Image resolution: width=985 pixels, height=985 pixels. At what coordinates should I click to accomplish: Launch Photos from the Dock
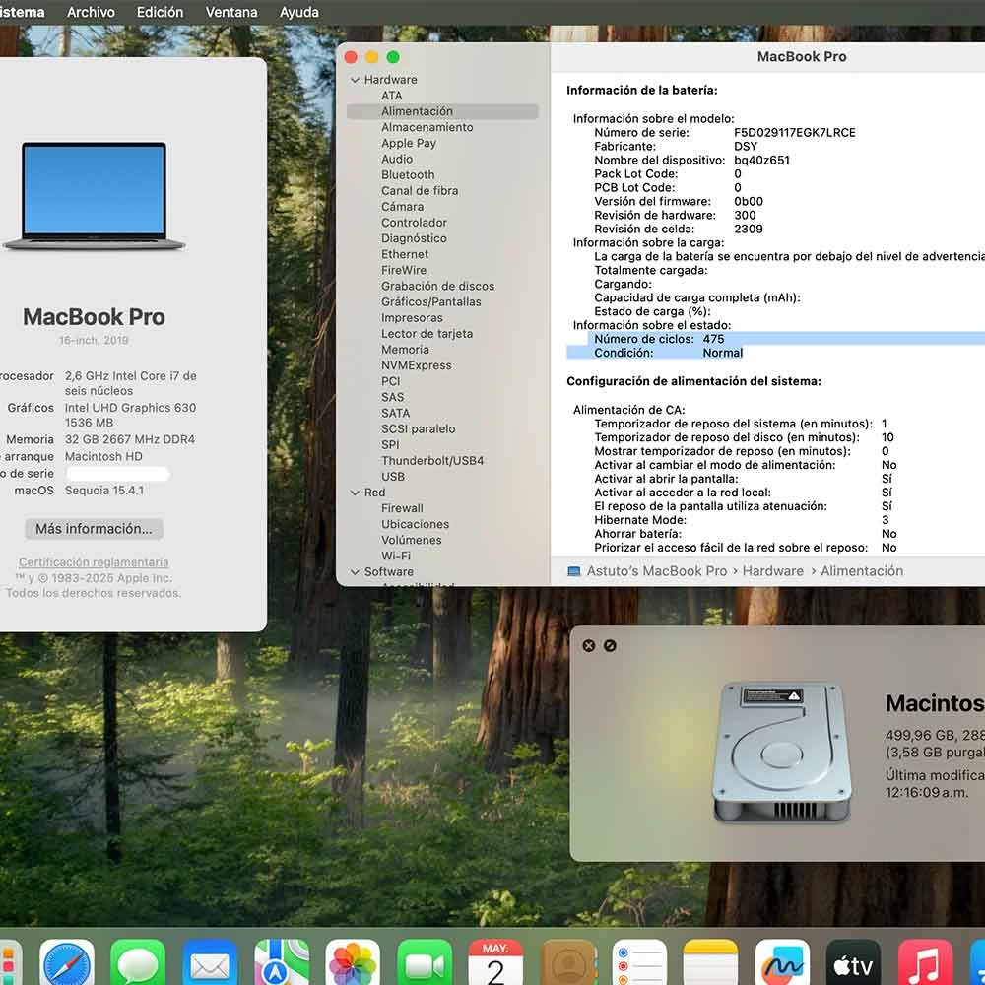(x=353, y=964)
